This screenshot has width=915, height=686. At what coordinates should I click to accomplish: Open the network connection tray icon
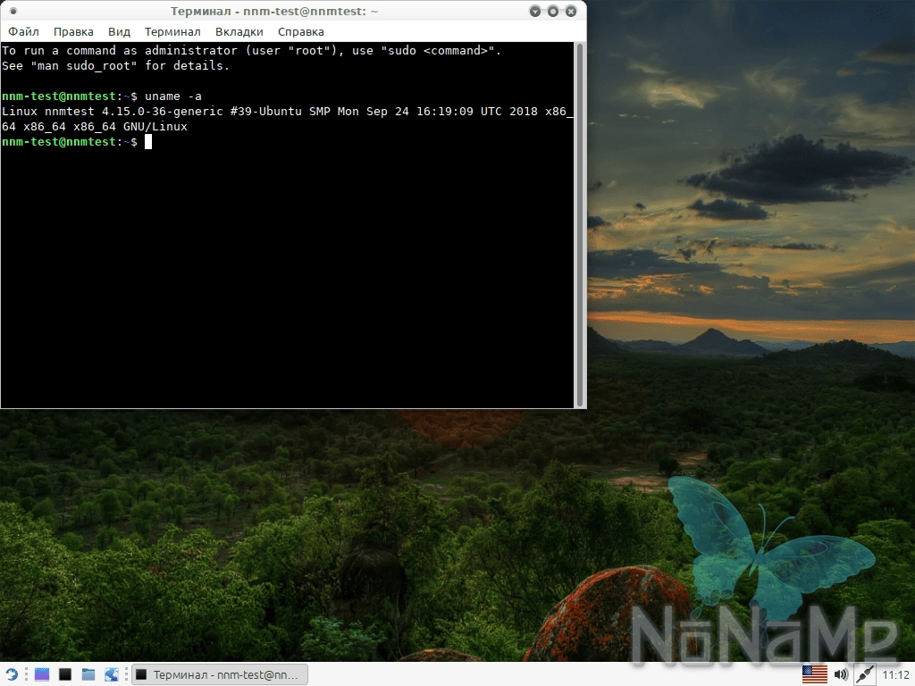(x=865, y=675)
